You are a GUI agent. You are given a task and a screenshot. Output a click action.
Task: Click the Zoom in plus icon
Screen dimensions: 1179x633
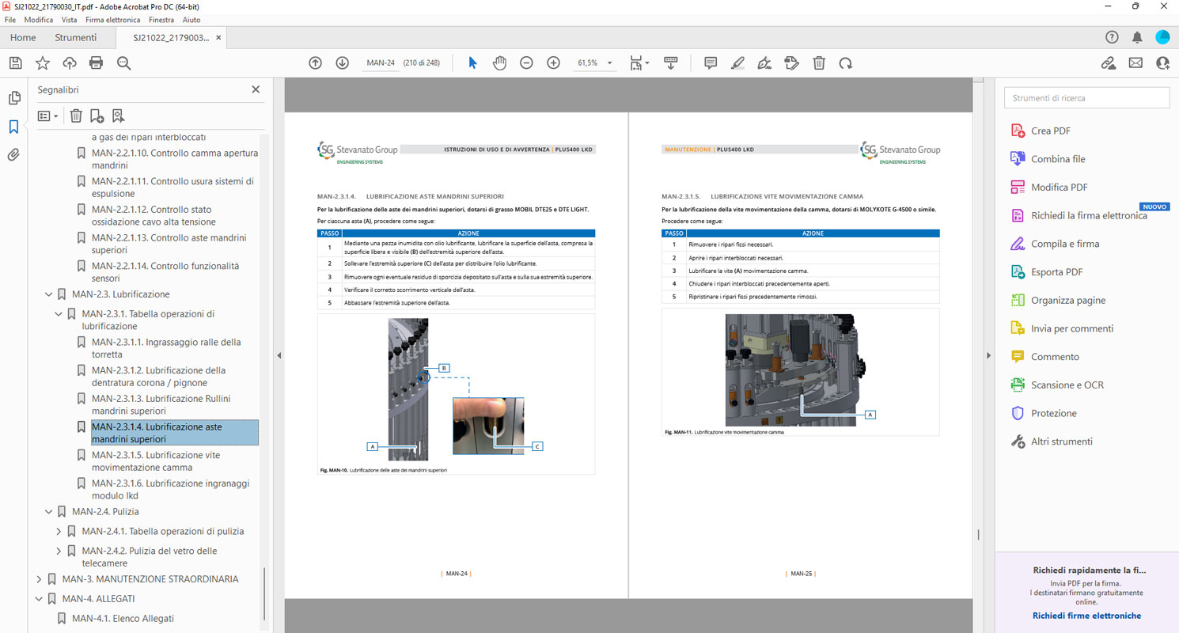coord(553,63)
